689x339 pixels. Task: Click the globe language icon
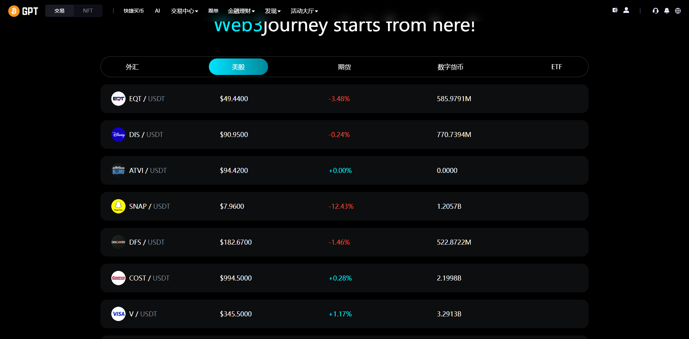click(678, 11)
